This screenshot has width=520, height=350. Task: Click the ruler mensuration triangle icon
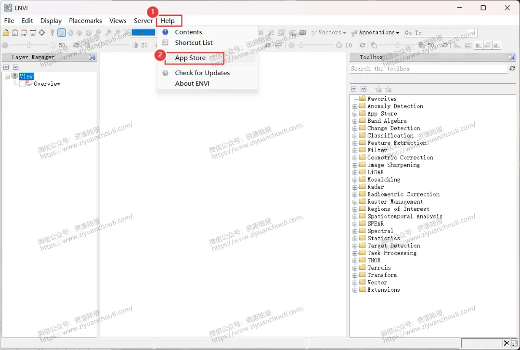457,45
